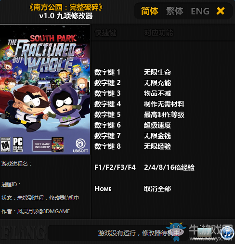This screenshot has width=235, height=244.
Task: Click 取消全部 to disable all
Action: (x=157, y=189)
